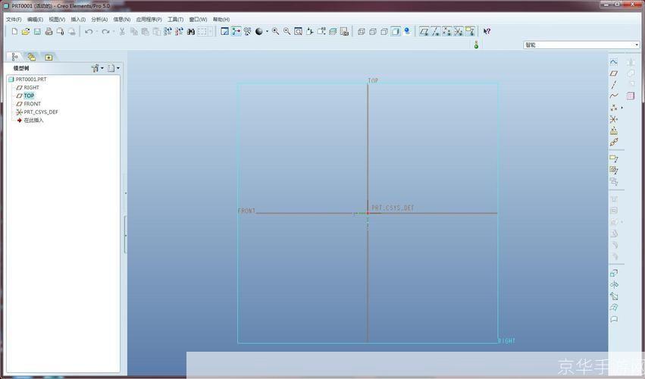Open the 文件(F) menu
The image size is (645, 379).
pos(14,19)
